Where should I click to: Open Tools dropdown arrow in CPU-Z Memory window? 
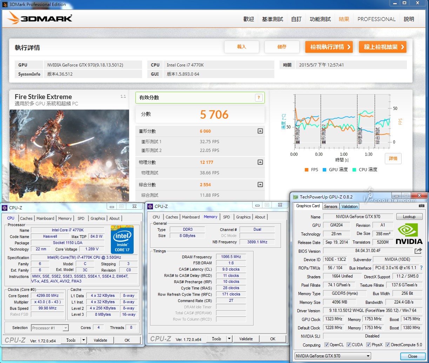pos(229,338)
